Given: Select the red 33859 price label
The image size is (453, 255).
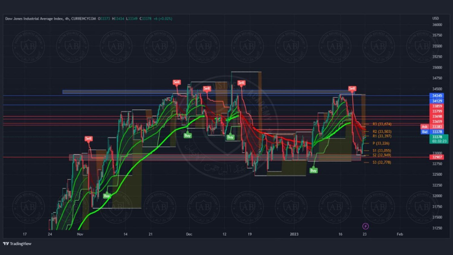Looking at the screenshot, I should tap(437, 106).
